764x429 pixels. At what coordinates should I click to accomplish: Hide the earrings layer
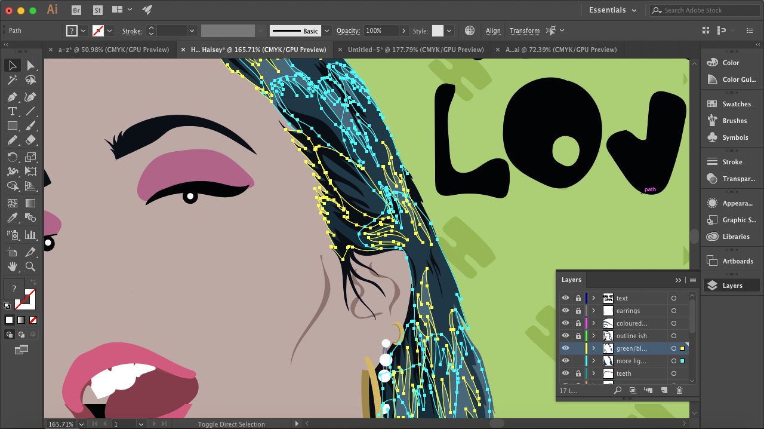(x=565, y=311)
